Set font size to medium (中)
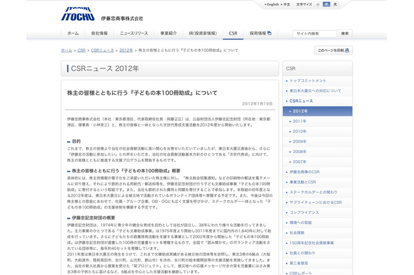The width and height of the screenshot is (414, 275). pyautogui.click(x=327, y=5)
